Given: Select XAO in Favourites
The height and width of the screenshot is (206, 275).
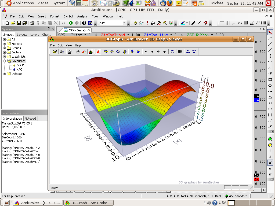Looking at the screenshot, I should click(19, 69).
